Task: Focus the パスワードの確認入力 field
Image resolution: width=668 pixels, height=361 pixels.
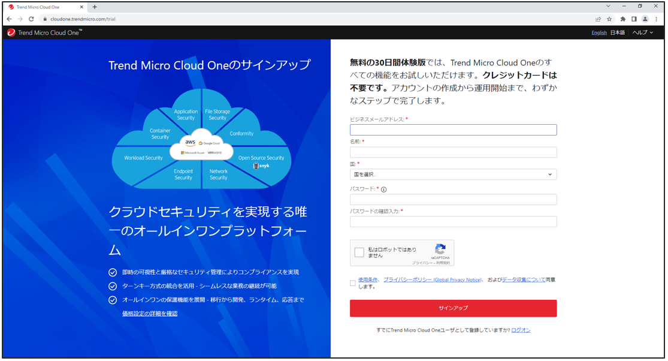Action: [x=453, y=222]
